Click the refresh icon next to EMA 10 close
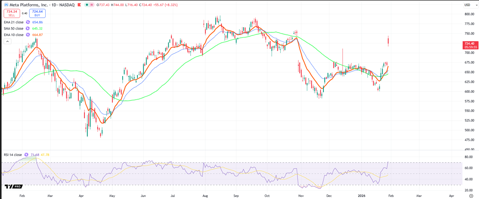 pos(28,35)
